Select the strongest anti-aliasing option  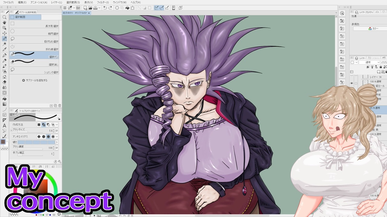[53, 137]
